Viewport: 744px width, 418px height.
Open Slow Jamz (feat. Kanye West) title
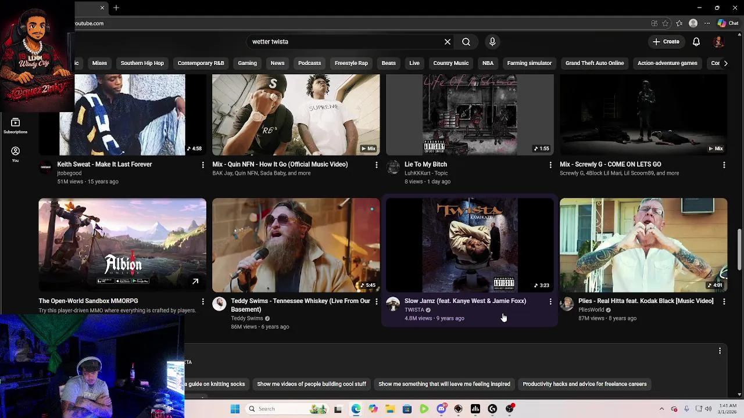(465, 301)
